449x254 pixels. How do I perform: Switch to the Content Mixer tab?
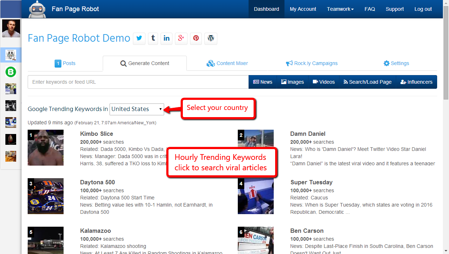tap(227, 63)
